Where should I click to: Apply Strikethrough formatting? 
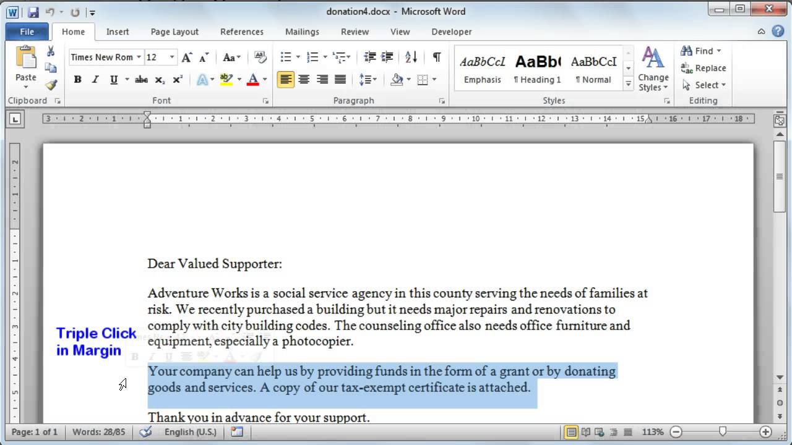tap(141, 79)
